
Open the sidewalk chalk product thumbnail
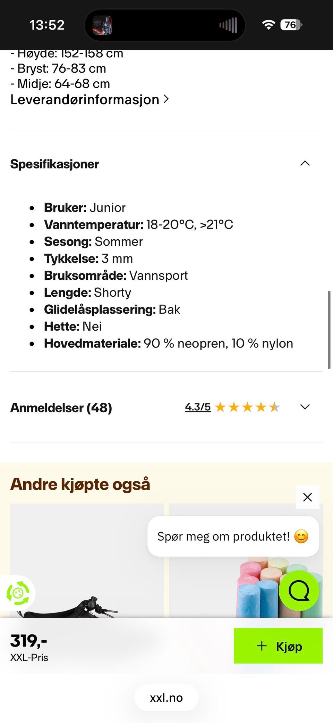246,560
